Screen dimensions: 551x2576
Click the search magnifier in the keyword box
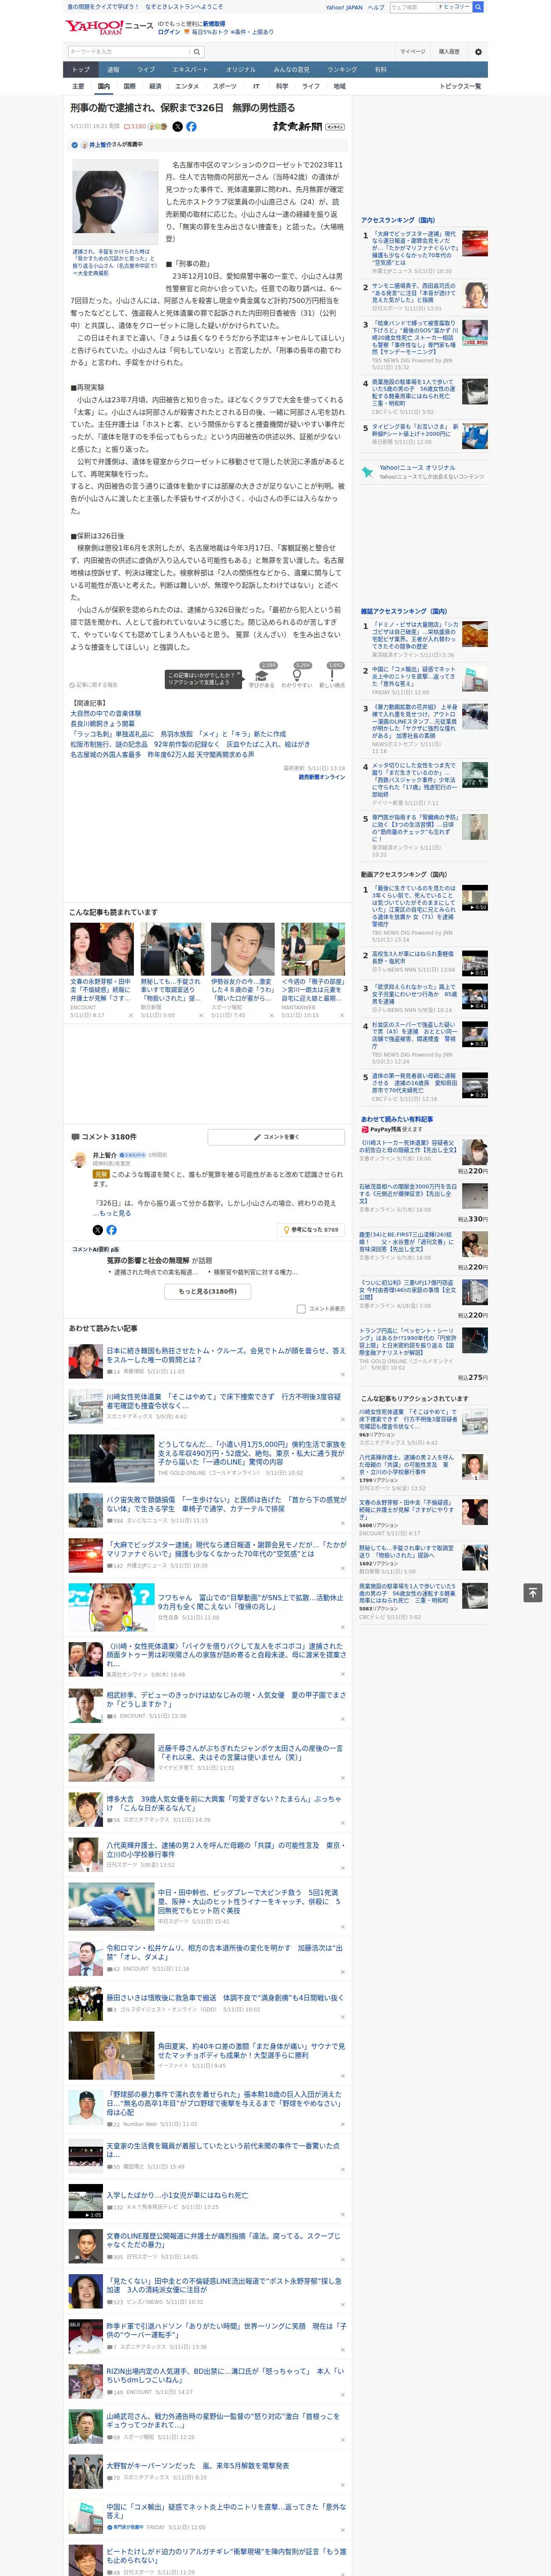tap(197, 52)
